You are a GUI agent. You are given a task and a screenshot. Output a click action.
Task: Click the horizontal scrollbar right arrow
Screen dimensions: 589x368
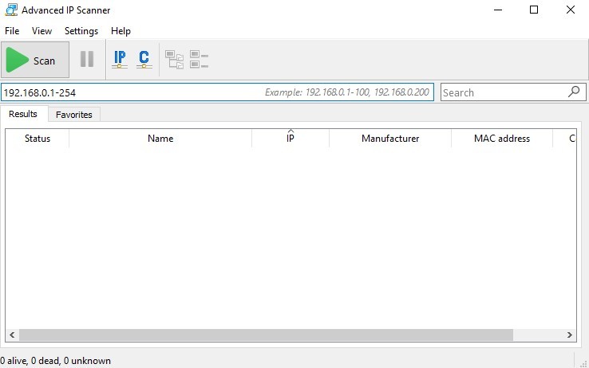click(570, 335)
